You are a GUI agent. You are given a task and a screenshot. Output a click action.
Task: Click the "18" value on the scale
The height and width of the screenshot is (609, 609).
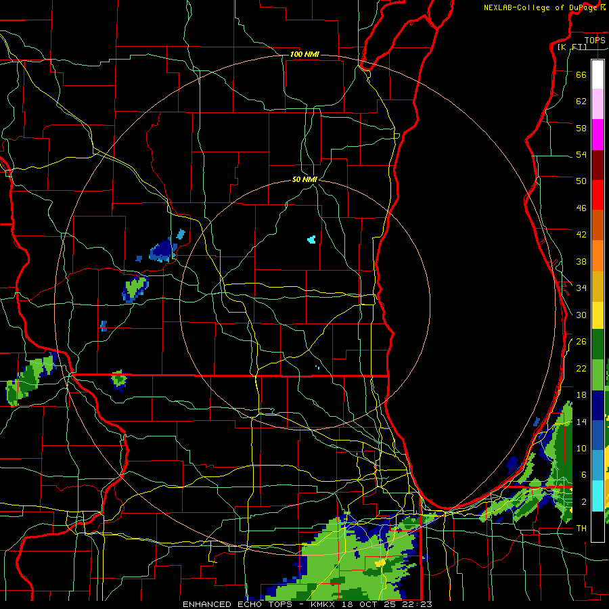click(581, 395)
